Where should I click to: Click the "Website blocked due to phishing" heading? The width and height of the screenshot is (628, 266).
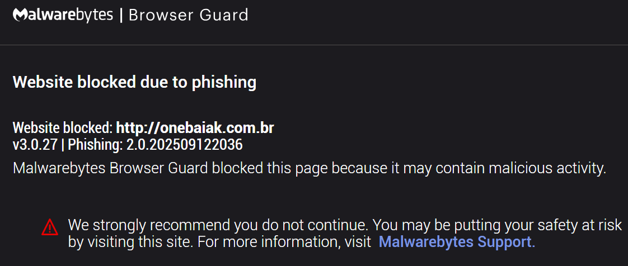(134, 83)
